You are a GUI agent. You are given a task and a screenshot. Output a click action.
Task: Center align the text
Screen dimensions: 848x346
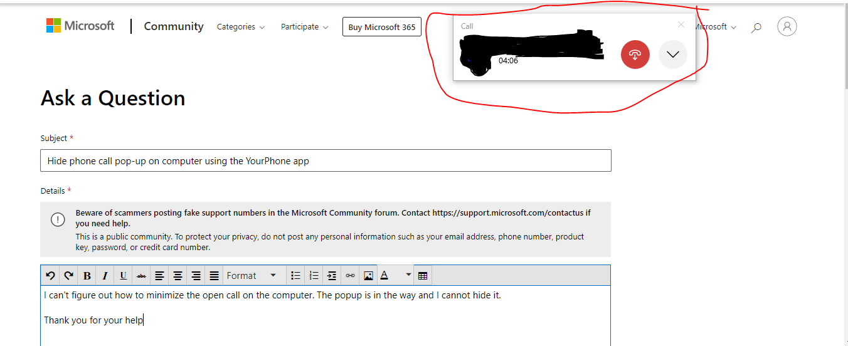tap(178, 276)
